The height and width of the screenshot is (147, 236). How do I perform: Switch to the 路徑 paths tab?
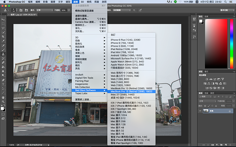[212, 93]
